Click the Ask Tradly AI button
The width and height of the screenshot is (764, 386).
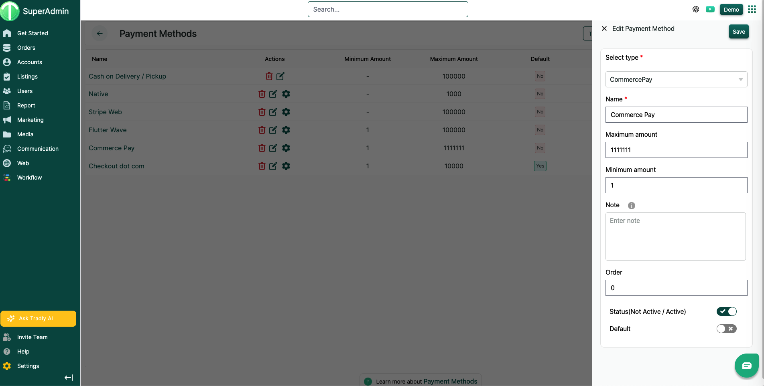point(39,319)
